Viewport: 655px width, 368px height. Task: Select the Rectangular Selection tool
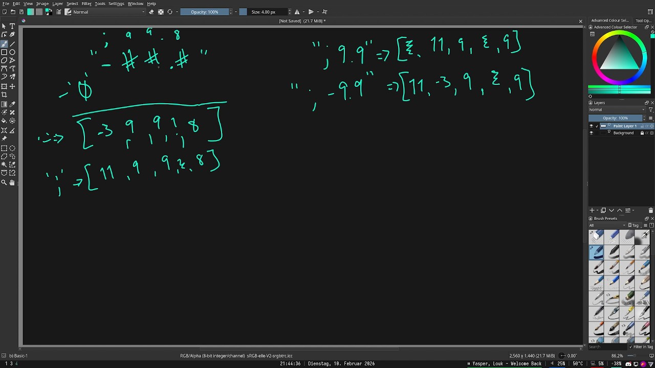click(x=4, y=148)
